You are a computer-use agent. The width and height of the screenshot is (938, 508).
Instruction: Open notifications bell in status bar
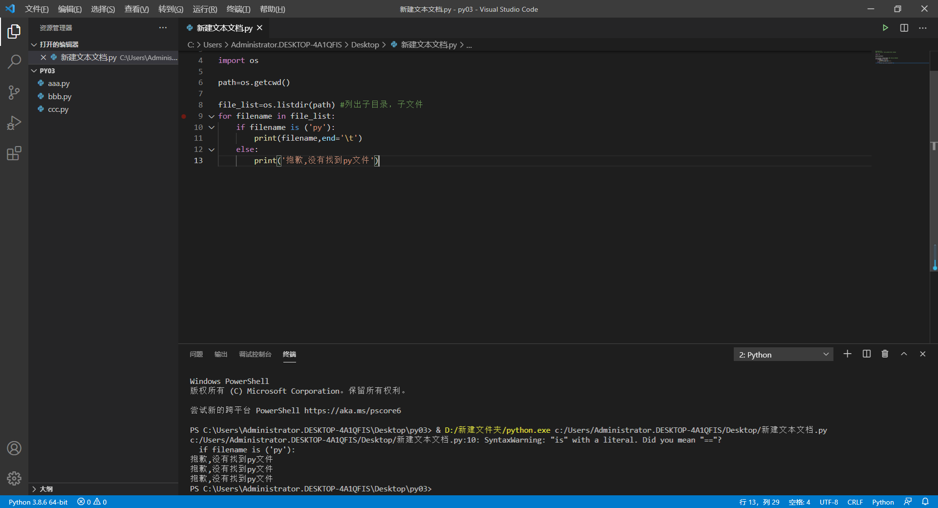[925, 502]
